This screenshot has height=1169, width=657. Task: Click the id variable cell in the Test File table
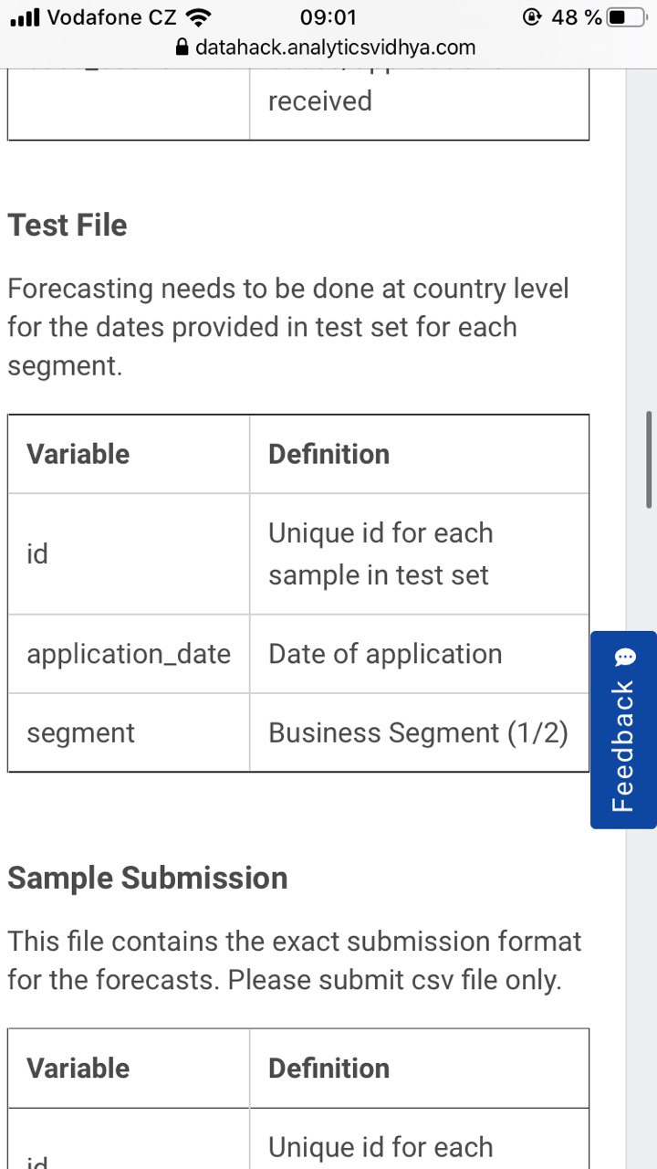pyautogui.click(x=129, y=554)
